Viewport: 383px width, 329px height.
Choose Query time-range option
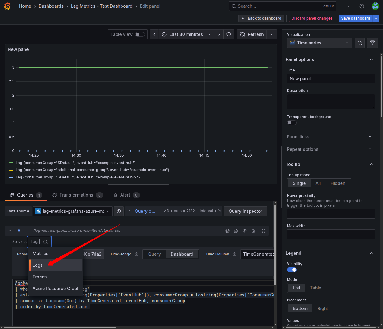(x=154, y=254)
